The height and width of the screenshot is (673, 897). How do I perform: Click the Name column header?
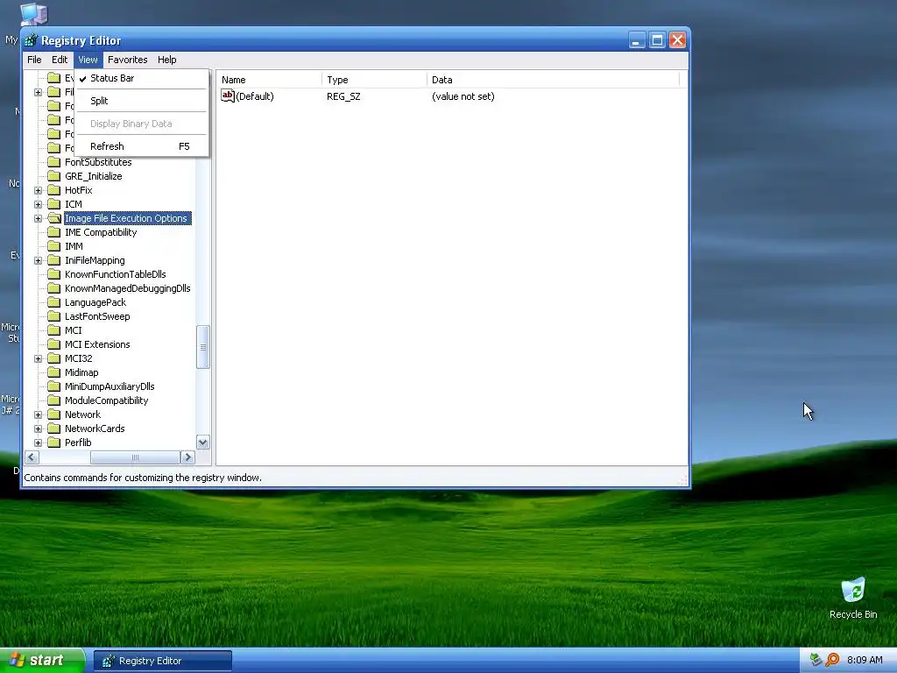coord(270,80)
